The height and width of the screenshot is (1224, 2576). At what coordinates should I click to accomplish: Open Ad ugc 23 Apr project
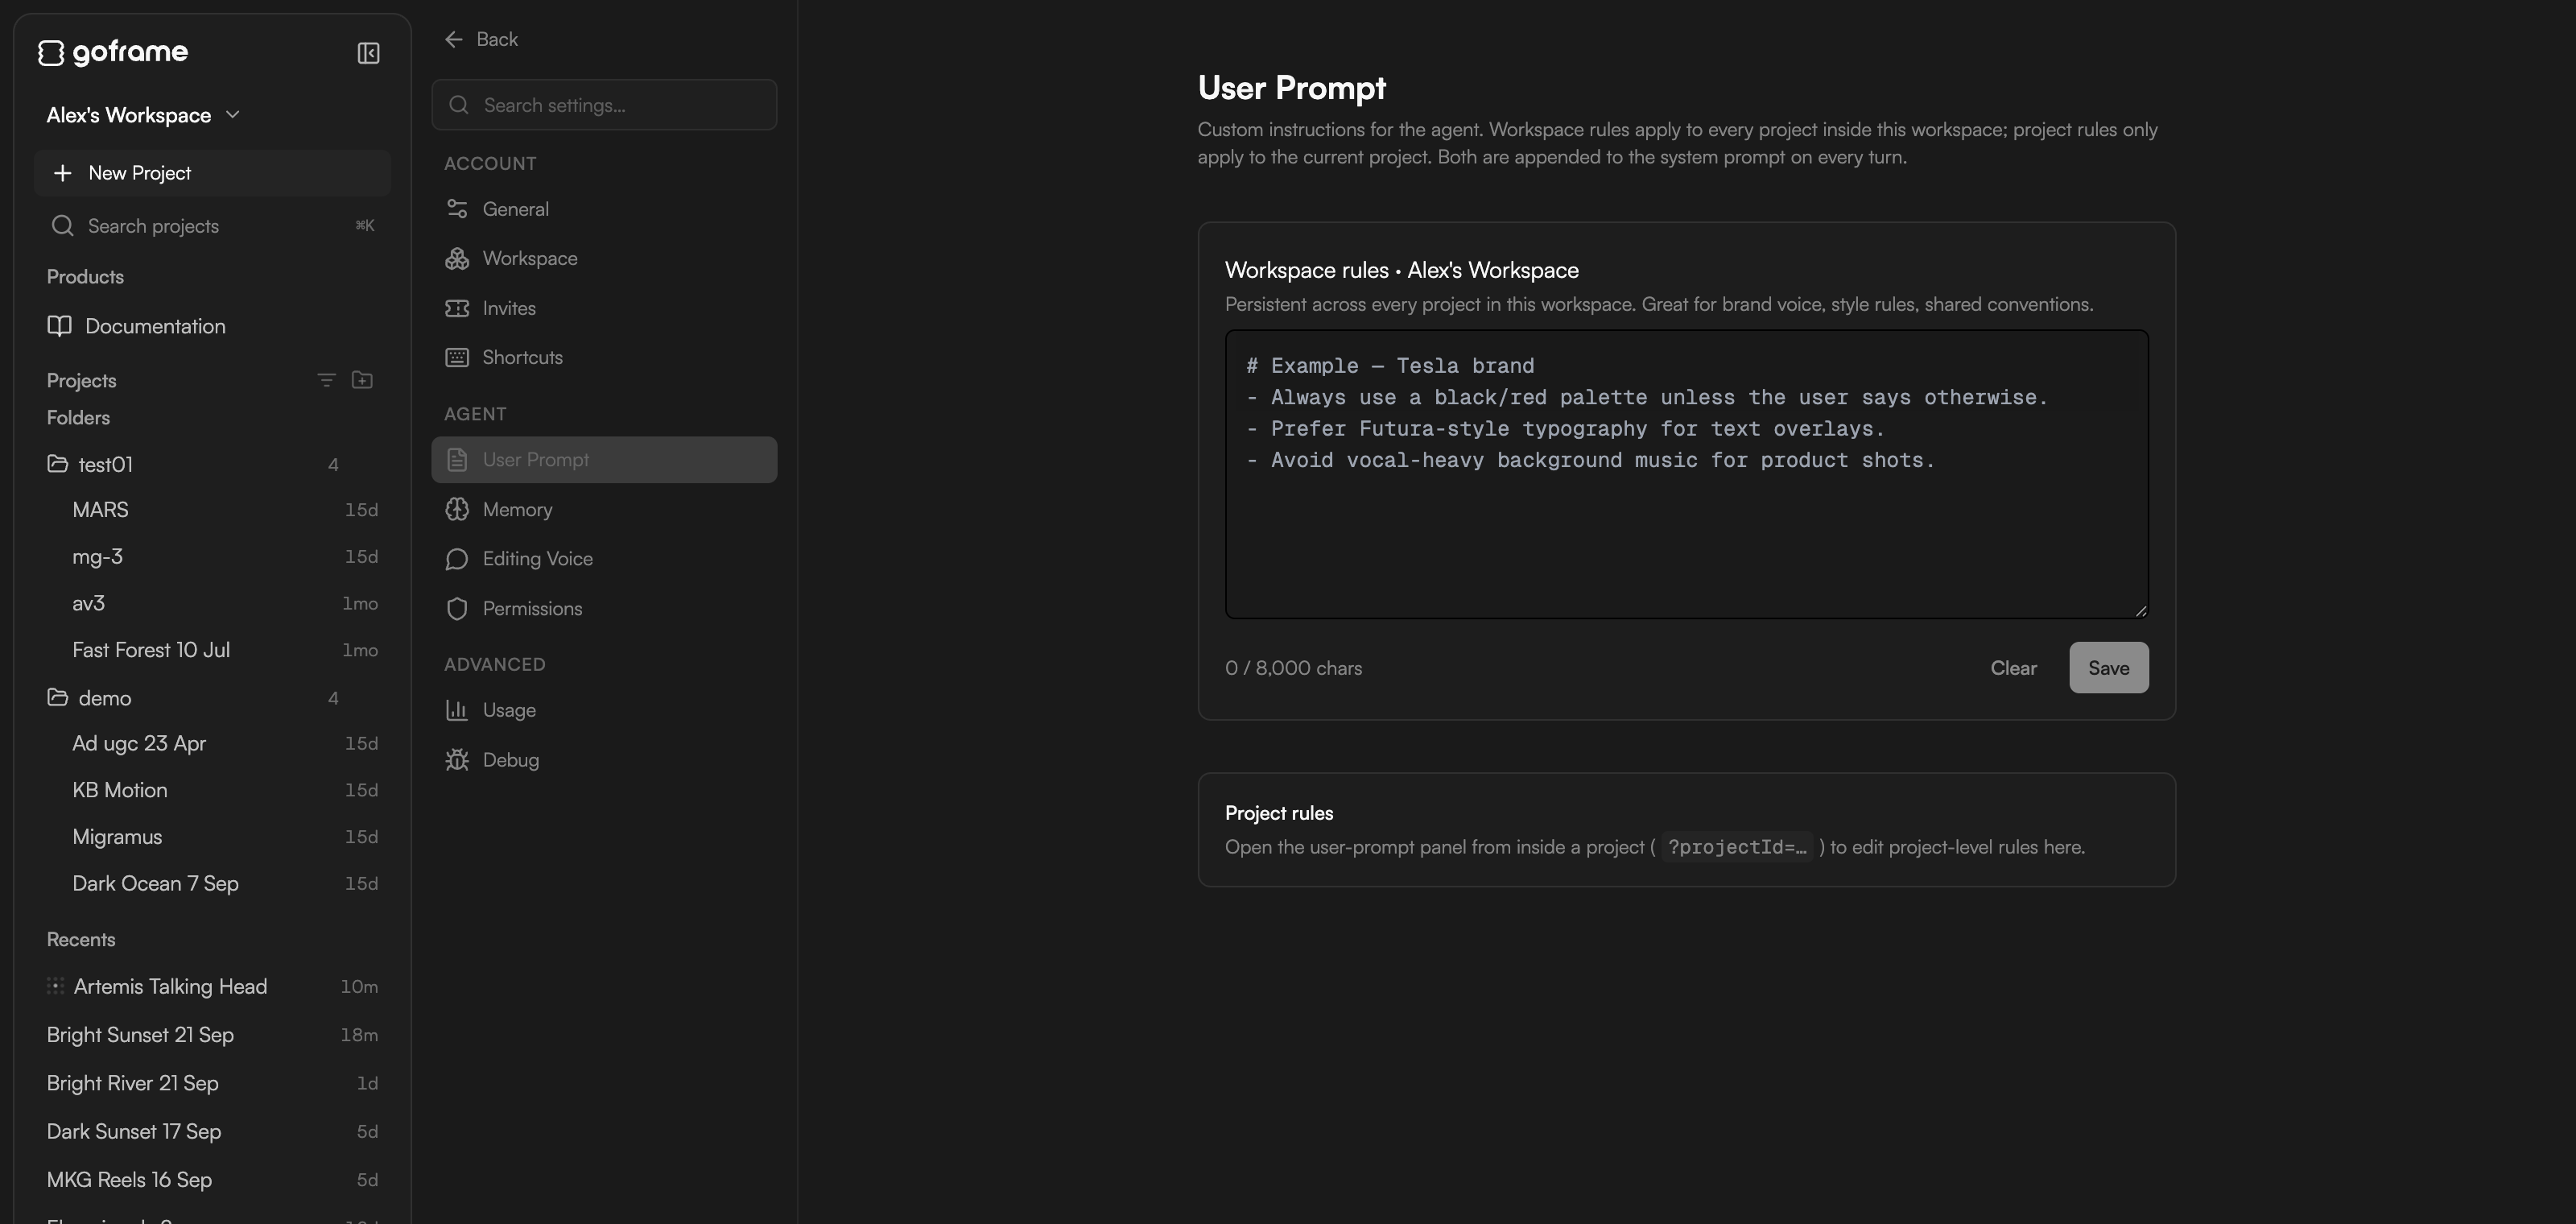pos(212,743)
